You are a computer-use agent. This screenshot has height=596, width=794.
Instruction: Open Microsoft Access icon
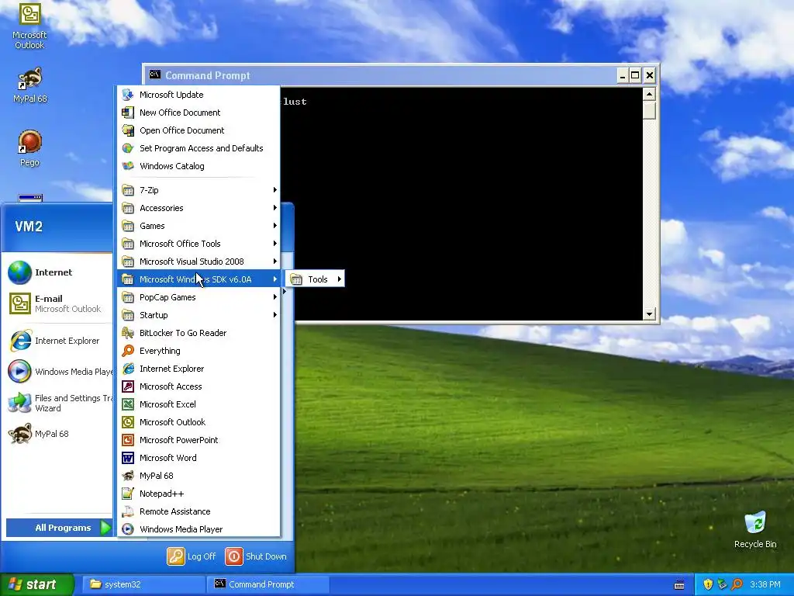(x=128, y=386)
